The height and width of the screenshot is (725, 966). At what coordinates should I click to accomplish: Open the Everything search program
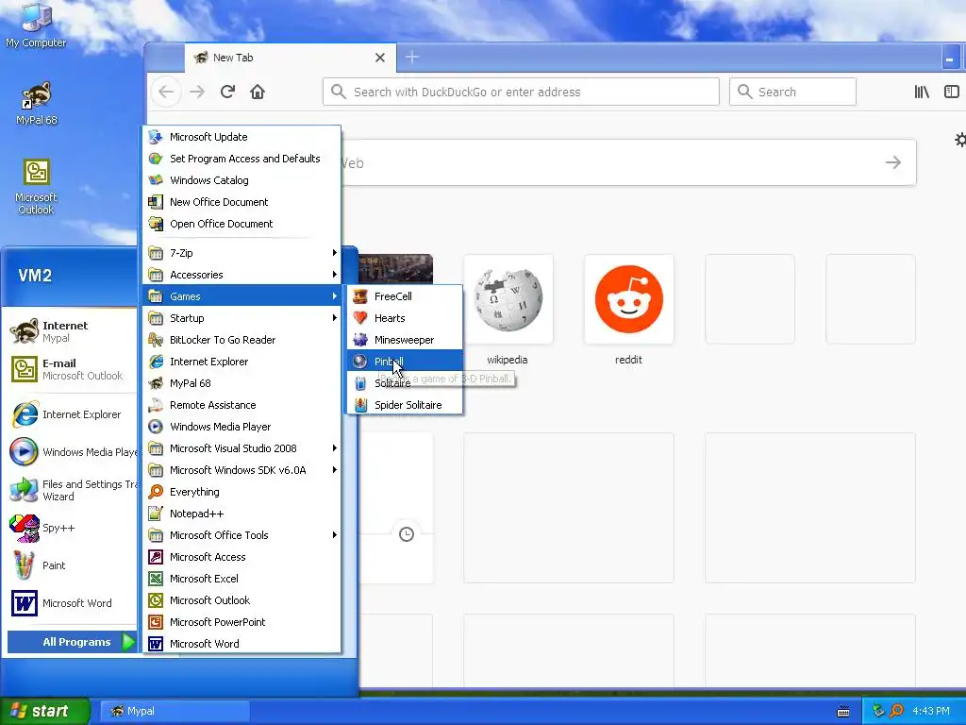[242, 492]
